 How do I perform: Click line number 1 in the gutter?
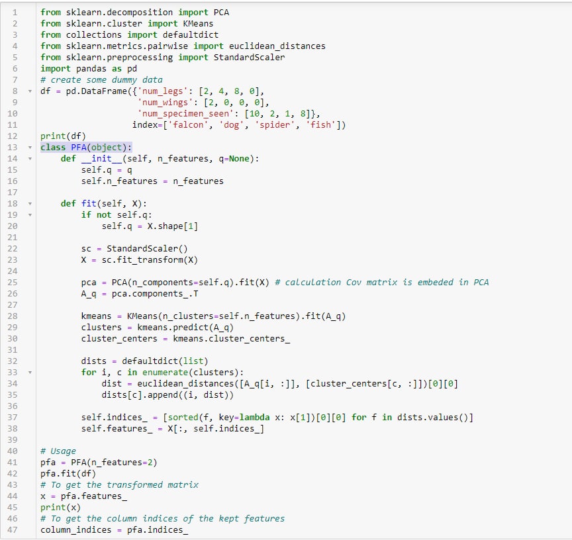pos(15,13)
